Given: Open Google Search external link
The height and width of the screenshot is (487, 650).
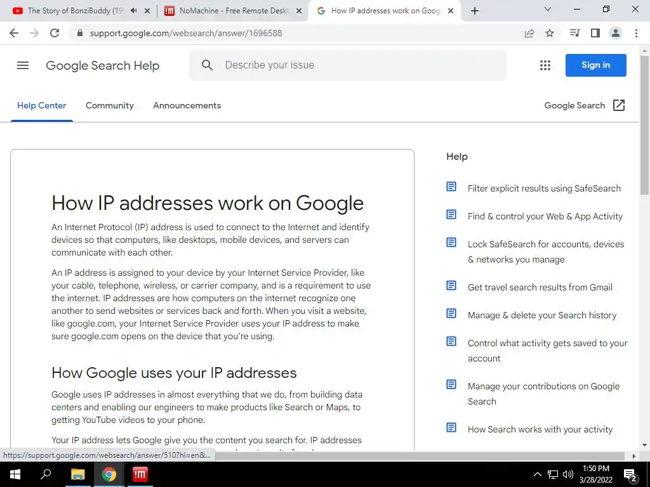Looking at the screenshot, I should click(585, 106).
